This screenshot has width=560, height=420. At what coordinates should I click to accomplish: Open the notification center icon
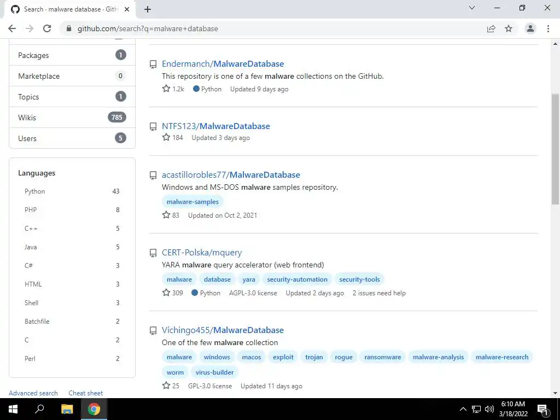[542, 409]
